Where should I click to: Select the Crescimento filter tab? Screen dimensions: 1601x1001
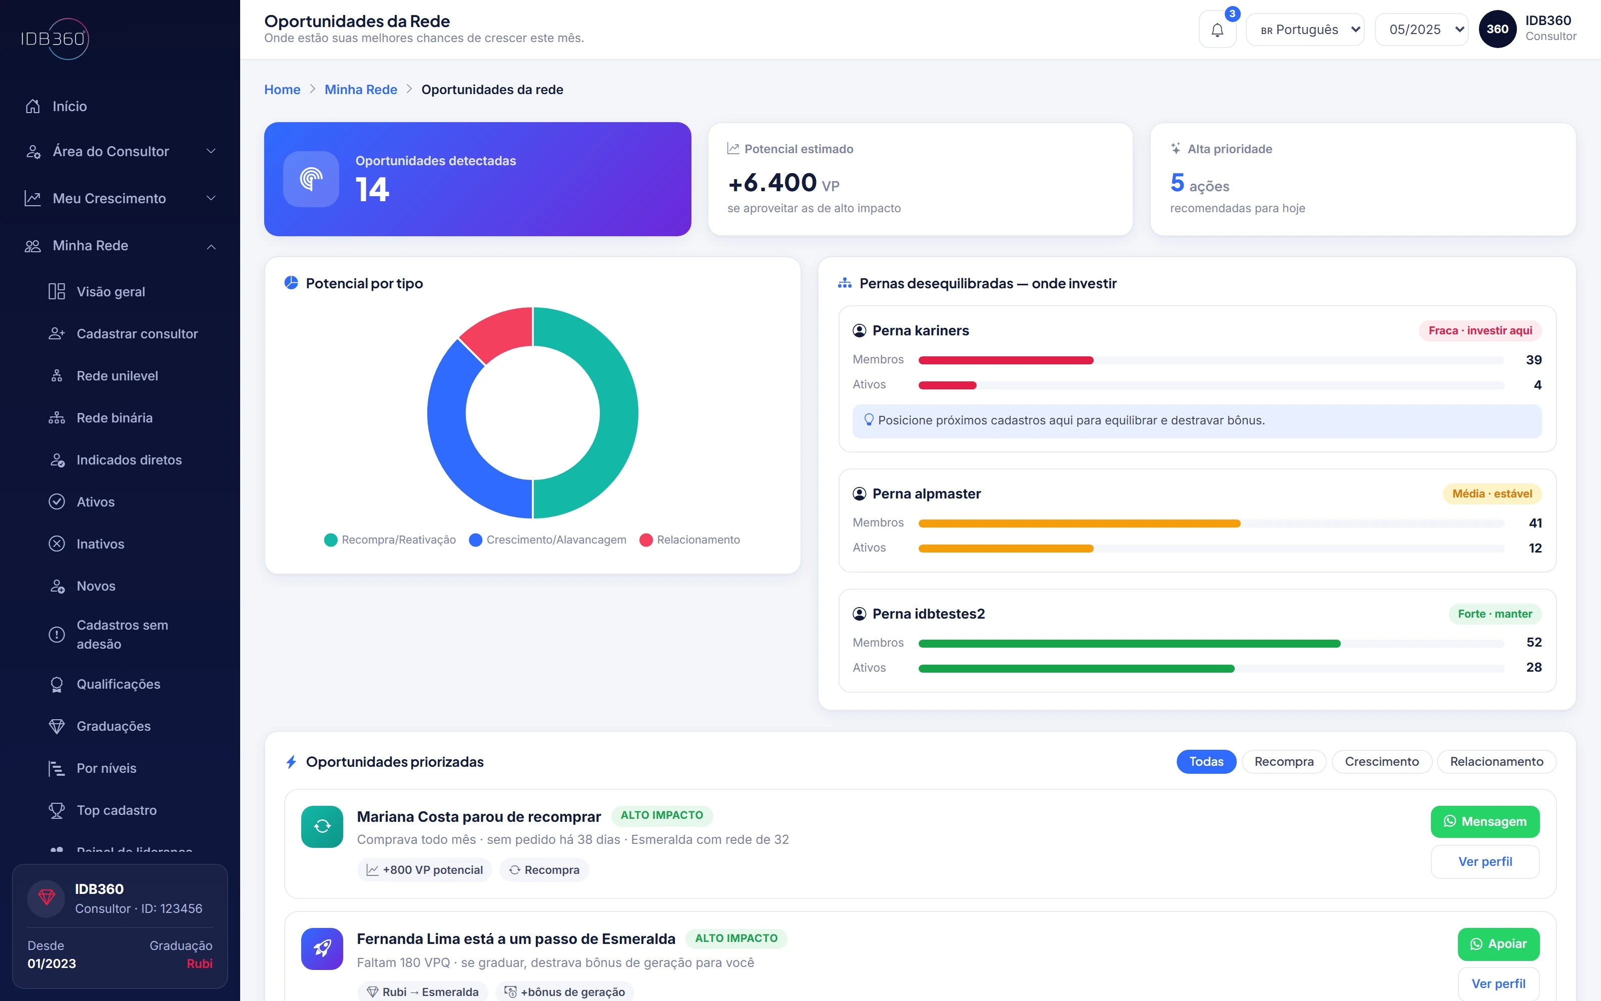coord(1381,761)
